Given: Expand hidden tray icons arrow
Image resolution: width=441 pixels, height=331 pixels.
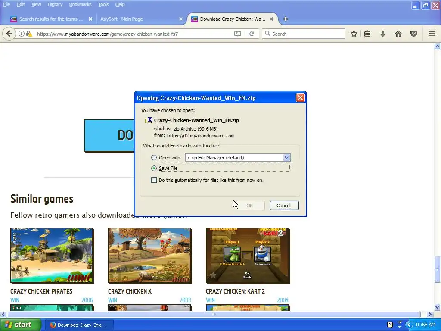Looking at the screenshot, I should coord(409,325).
